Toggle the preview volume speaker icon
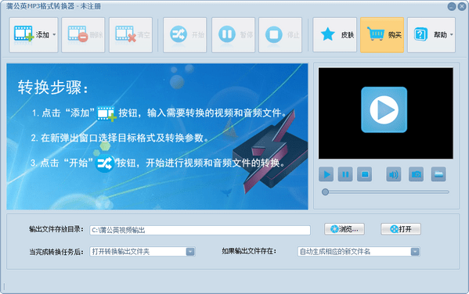This screenshot has width=469, height=294. point(394,174)
